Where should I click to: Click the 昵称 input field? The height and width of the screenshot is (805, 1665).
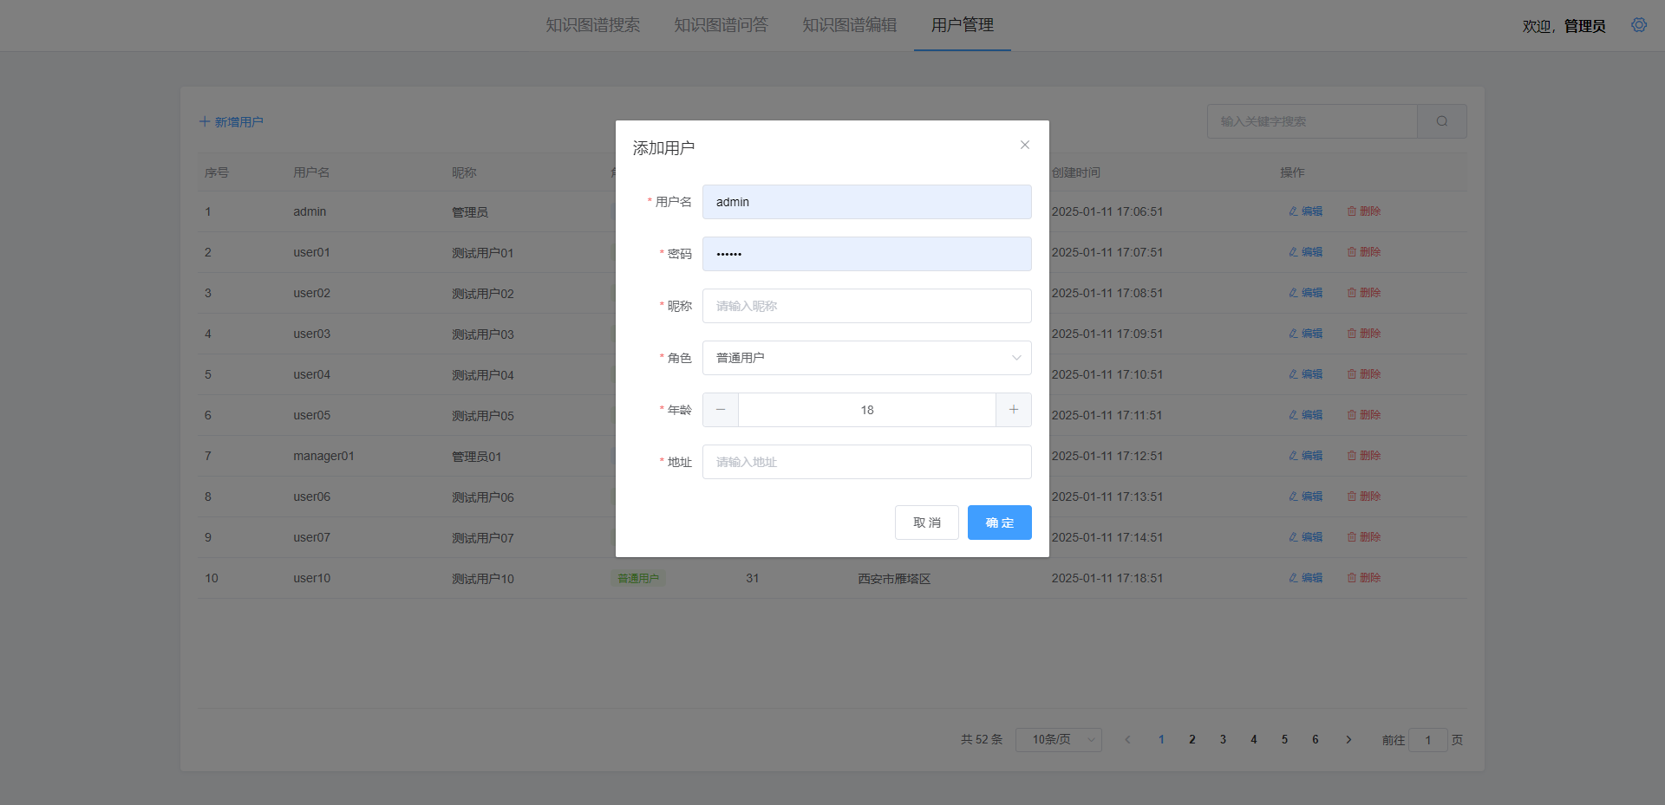pos(867,306)
